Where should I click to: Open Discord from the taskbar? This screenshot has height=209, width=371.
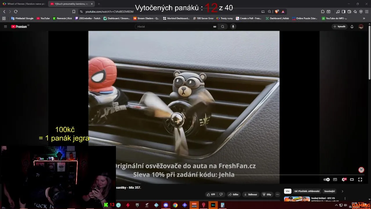166,205
